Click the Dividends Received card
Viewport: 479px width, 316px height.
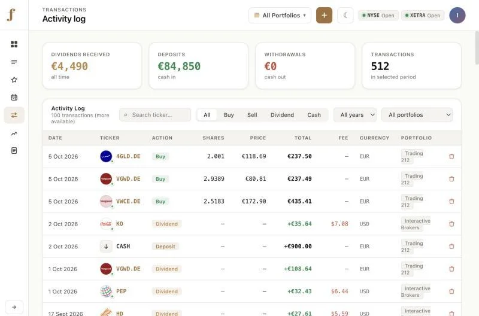tap(92, 66)
